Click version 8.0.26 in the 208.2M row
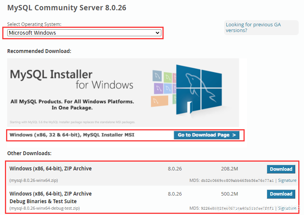The height and width of the screenshot is (215, 304). pyautogui.click(x=175, y=169)
